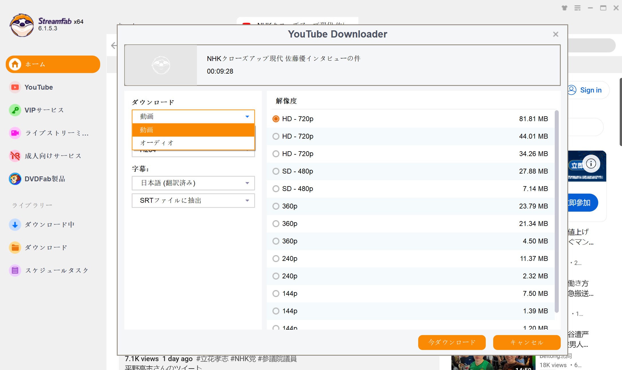Click the 今ダウンロード button

click(x=452, y=342)
